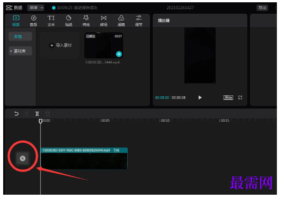The width and height of the screenshot is (281, 197).
Task: Click the current time 00:00:00 readout
Action: (162, 98)
